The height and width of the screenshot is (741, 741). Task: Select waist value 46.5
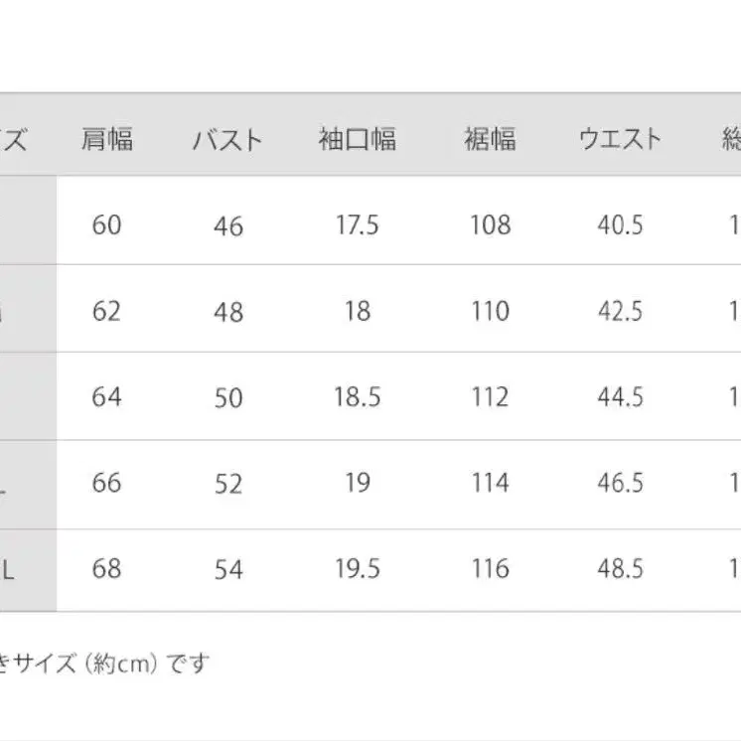click(620, 483)
